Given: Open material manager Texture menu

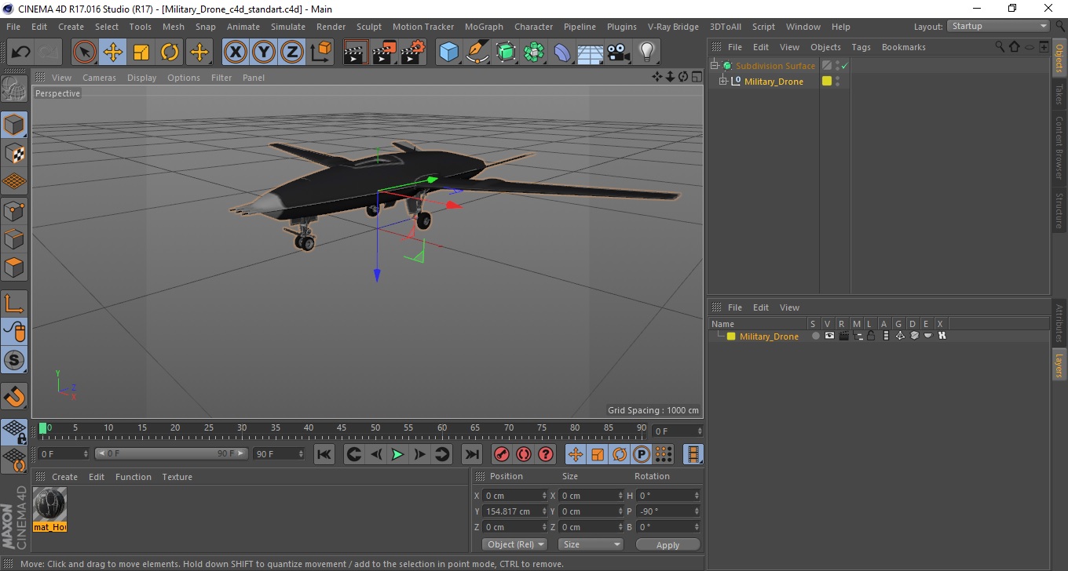Looking at the screenshot, I should (x=177, y=477).
